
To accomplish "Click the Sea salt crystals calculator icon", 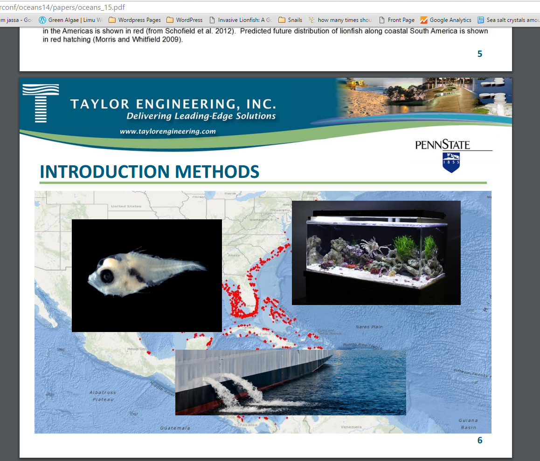I will [481, 20].
